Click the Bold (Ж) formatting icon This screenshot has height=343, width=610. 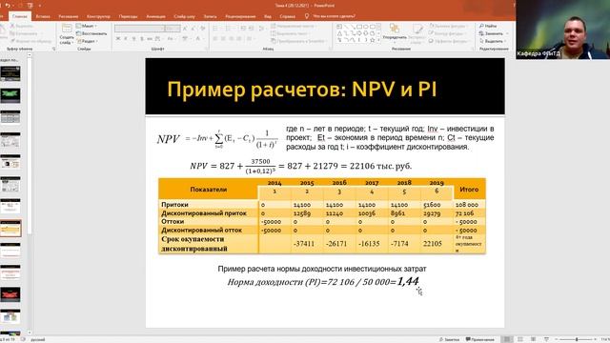tap(118, 39)
